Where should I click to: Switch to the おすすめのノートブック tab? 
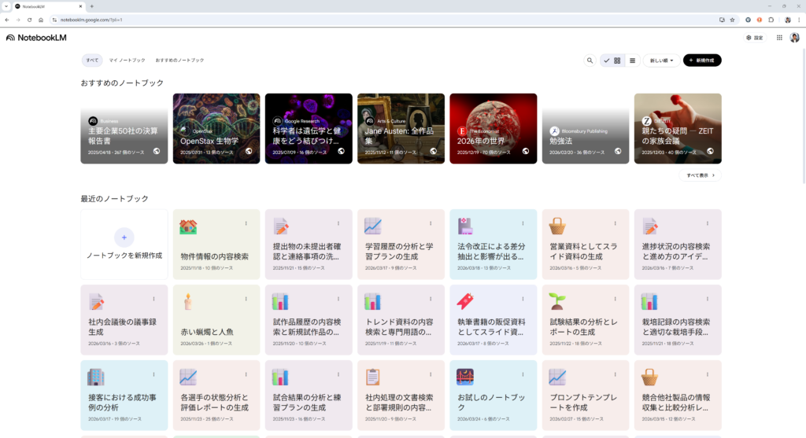(x=179, y=61)
